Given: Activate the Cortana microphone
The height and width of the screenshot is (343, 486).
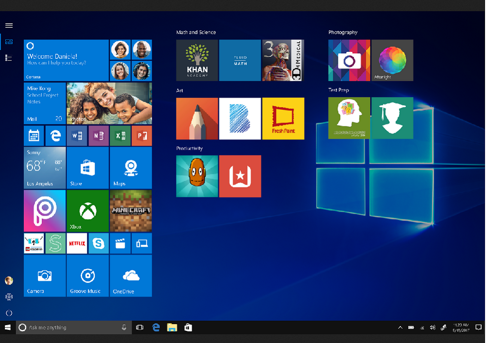Looking at the screenshot, I should (x=124, y=327).
